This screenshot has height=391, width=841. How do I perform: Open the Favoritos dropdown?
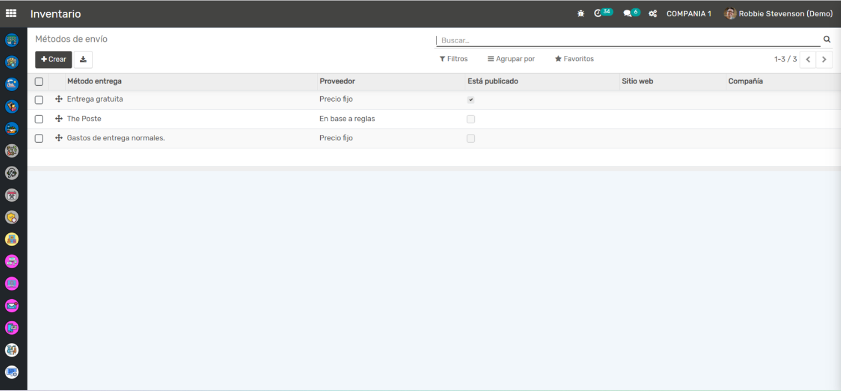[x=574, y=59]
